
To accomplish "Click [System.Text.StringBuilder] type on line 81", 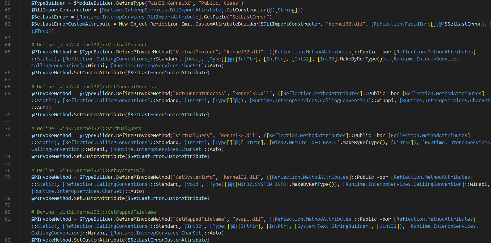I will coord(333,226).
